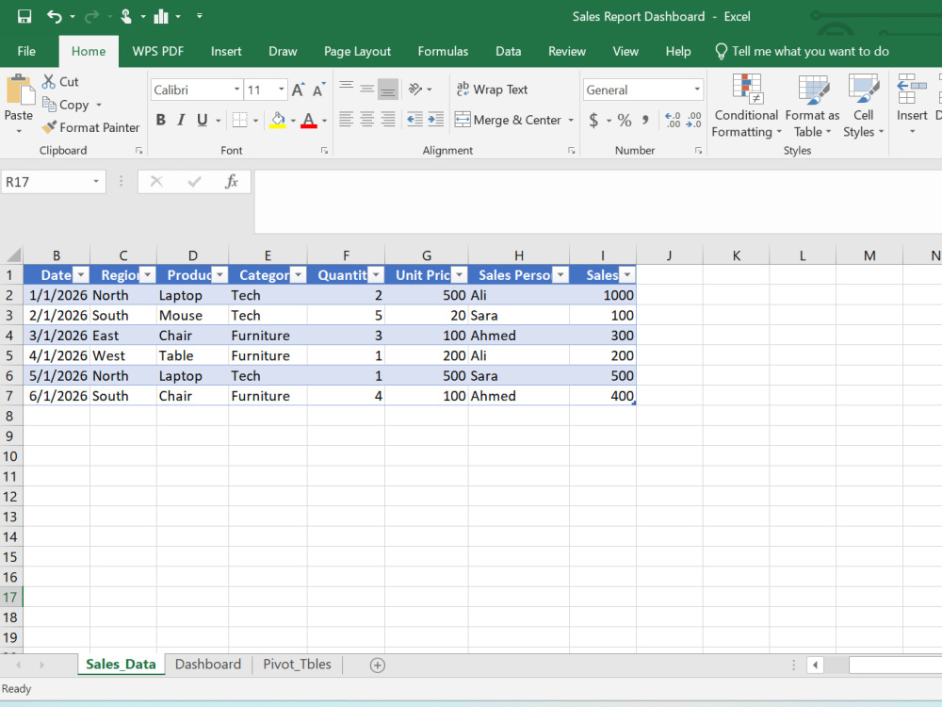
Task: Switch to the Insert ribbon tab
Action: tap(226, 51)
